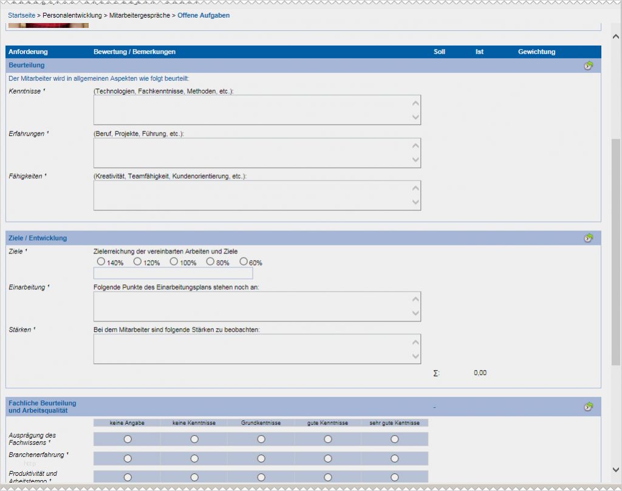Screen dimensions: 622x491
Task: Click the clock-arrow icon in Ziele / Entwicklung header
Action: point(588,238)
